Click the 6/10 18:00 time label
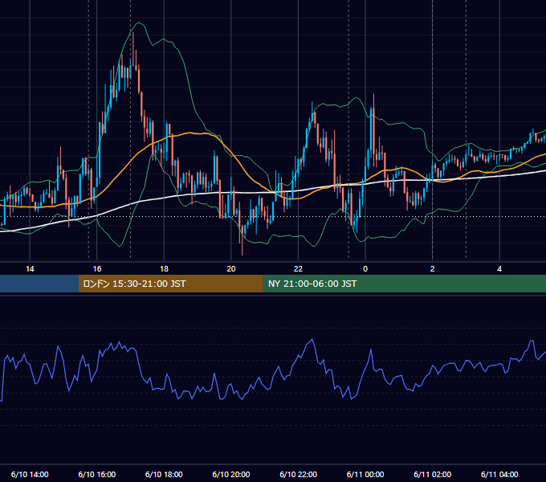The width and height of the screenshot is (546, 482). click(164, 474)
